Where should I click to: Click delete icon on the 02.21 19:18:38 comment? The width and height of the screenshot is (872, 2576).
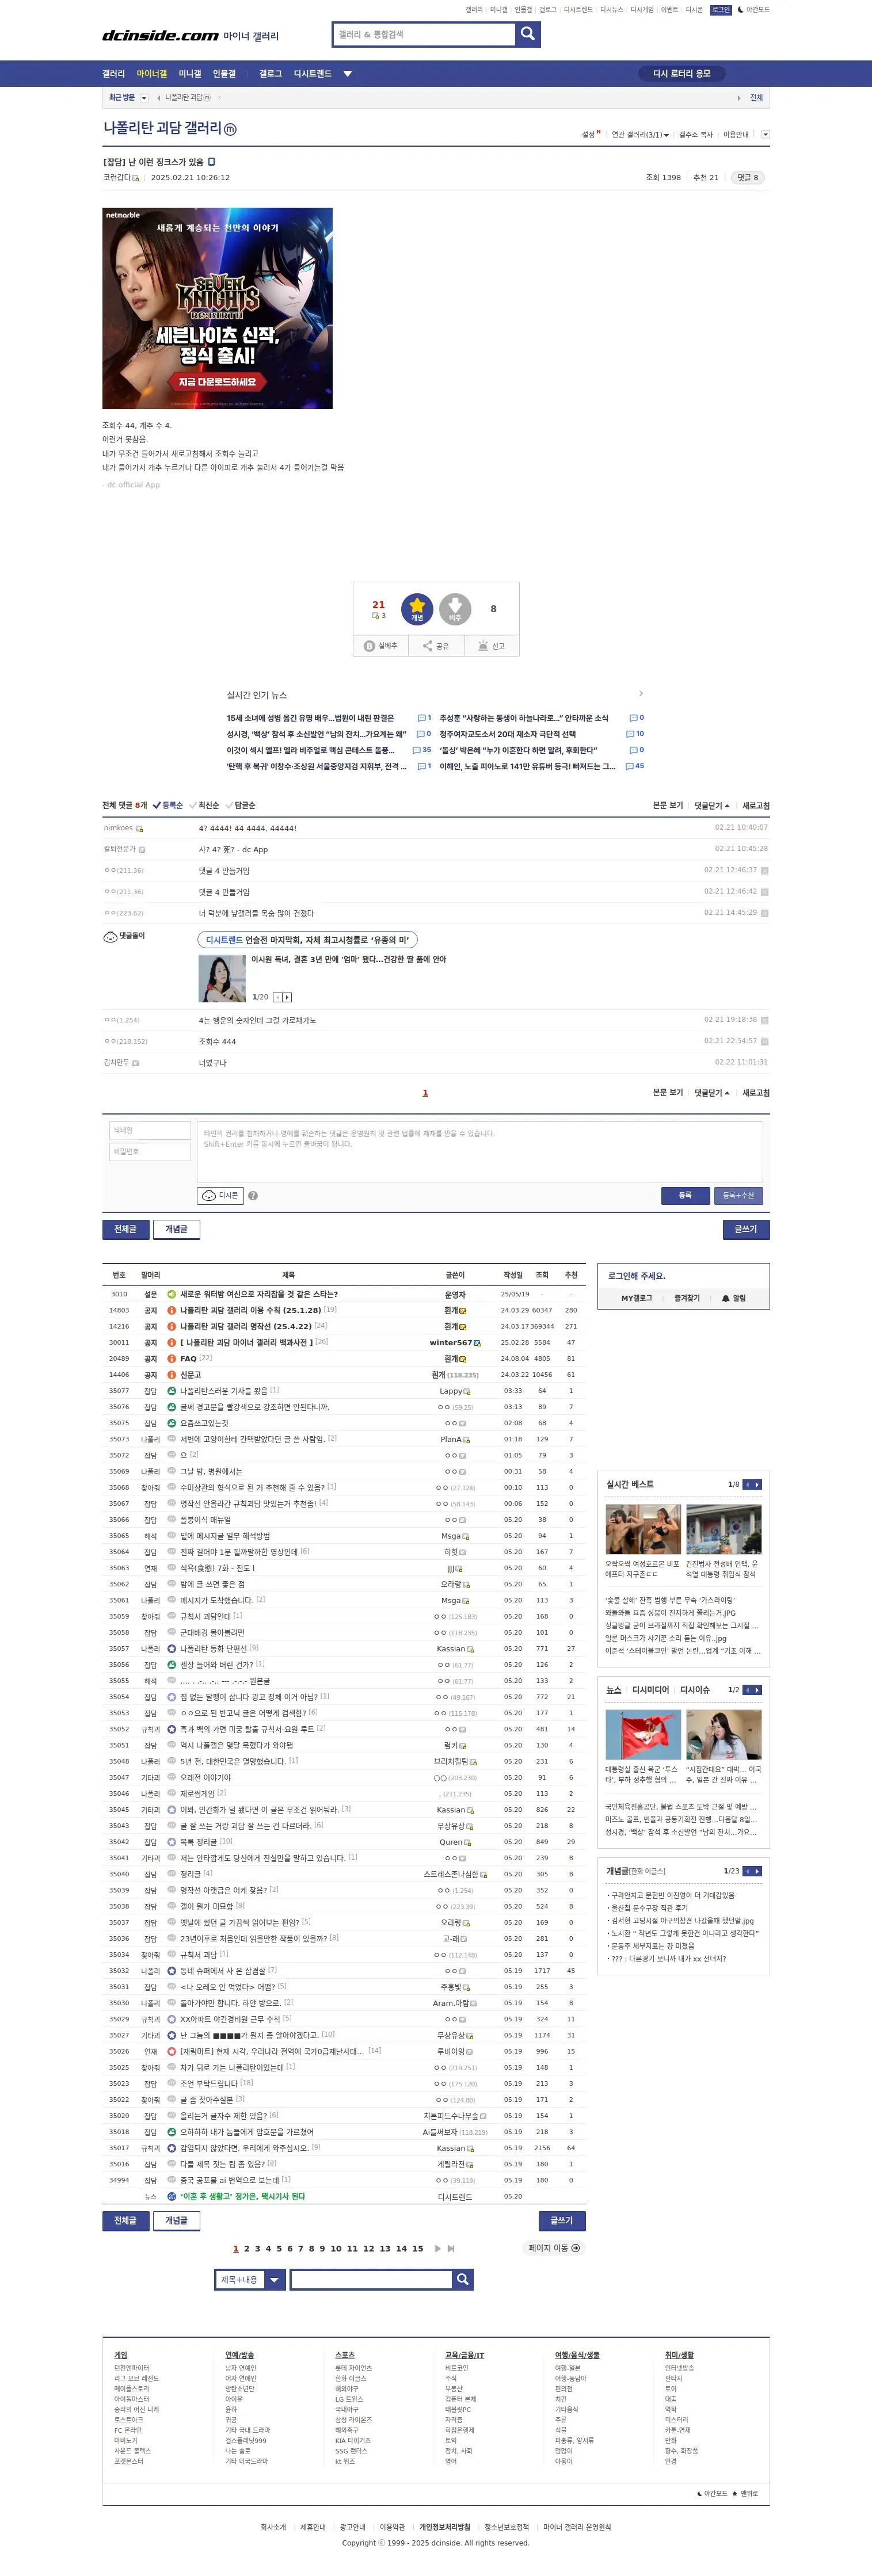tap(764, 1020)
